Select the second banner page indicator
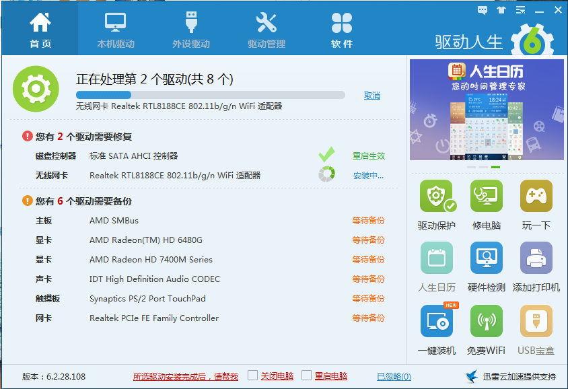Viewport: 568px width, 389px height. [x=484, y=167]
